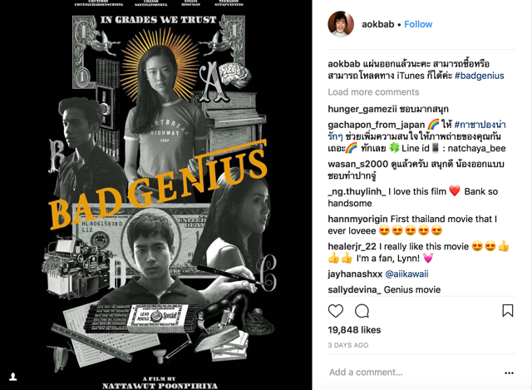
Task: Open the comment bubble icon
Action: (x=362, y=311)
